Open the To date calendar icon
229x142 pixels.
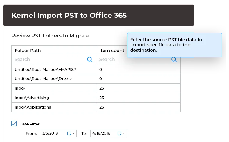(x=119, y=133)
